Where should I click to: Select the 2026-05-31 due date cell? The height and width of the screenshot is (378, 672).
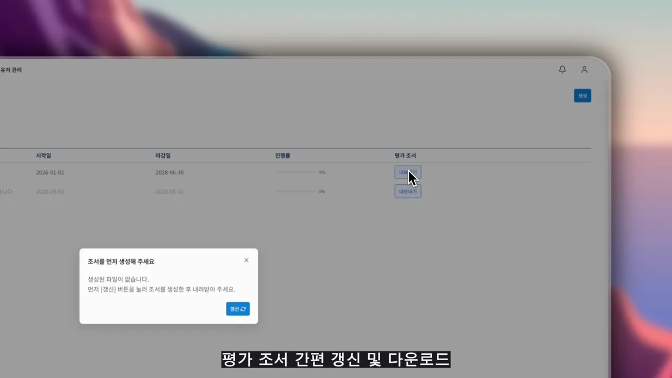click(x=170, y=192)
